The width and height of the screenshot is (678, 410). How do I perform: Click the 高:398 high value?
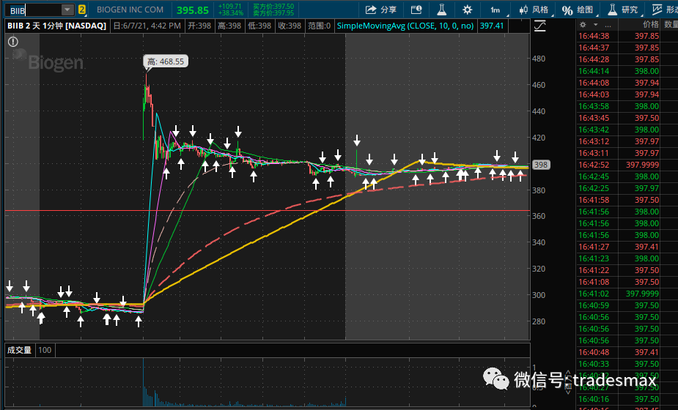point(229,26)
